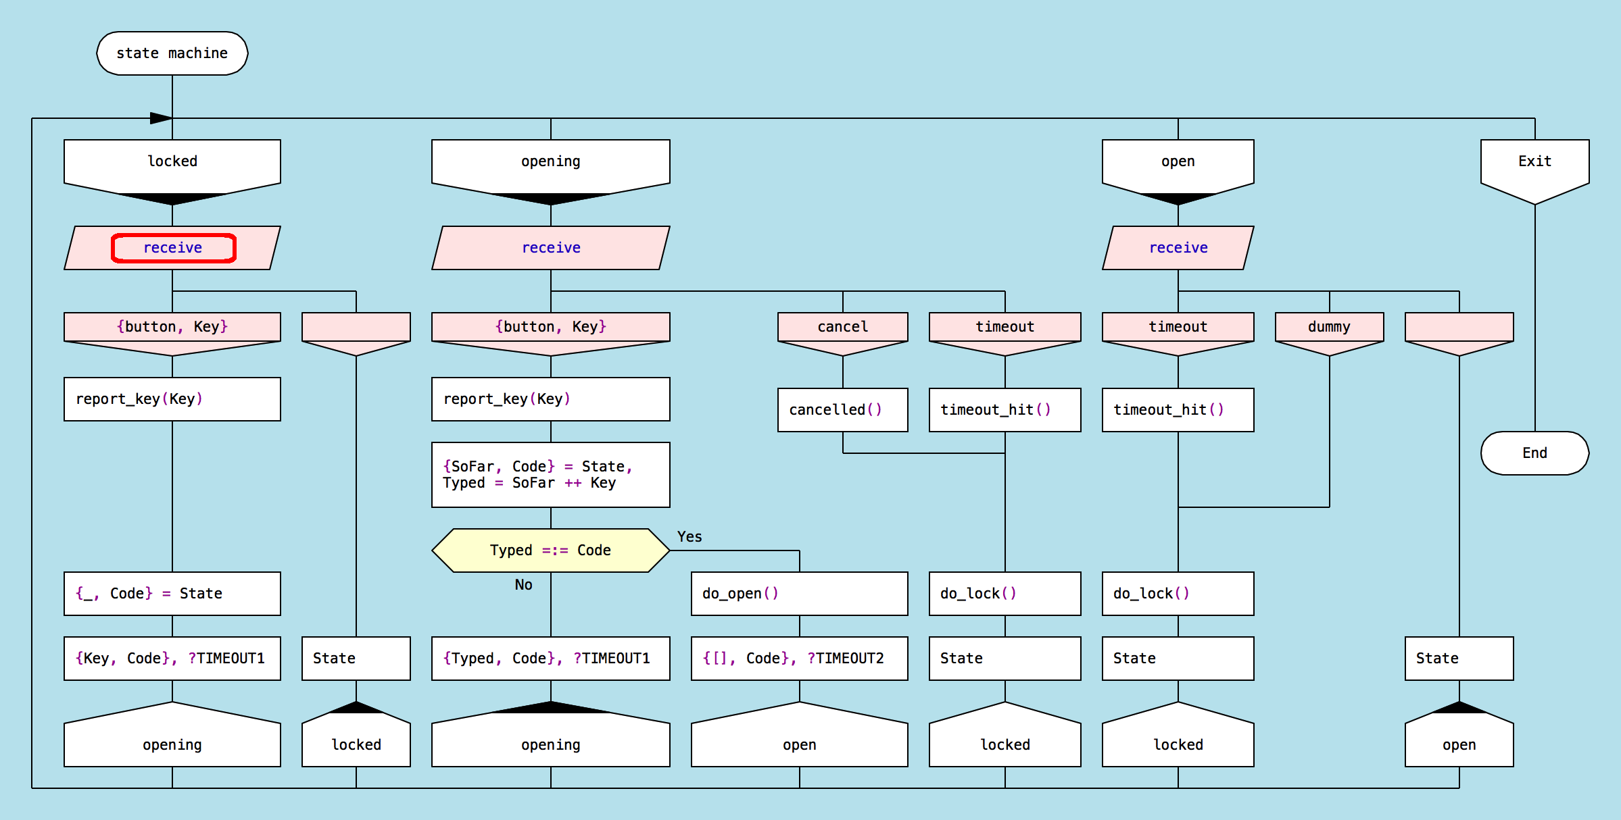Select the '{Typed, Code}, ?TIMEOUT1' box
This screenshot has width=1621, height=820.
click(550, 658)
